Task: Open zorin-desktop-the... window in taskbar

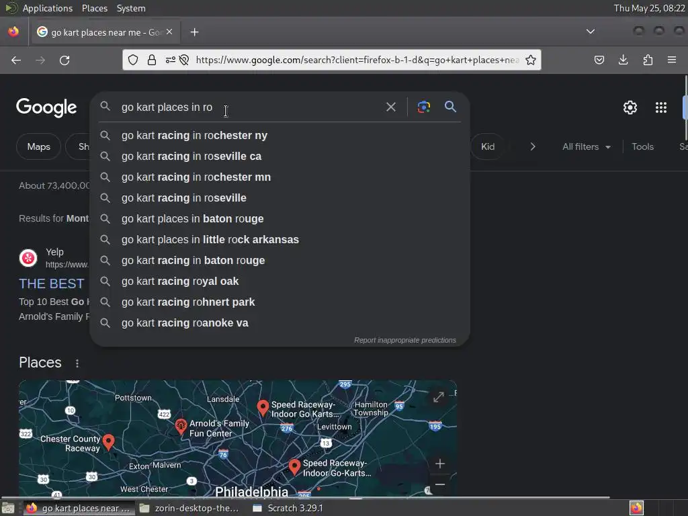Action: click(x=189, y=509)
